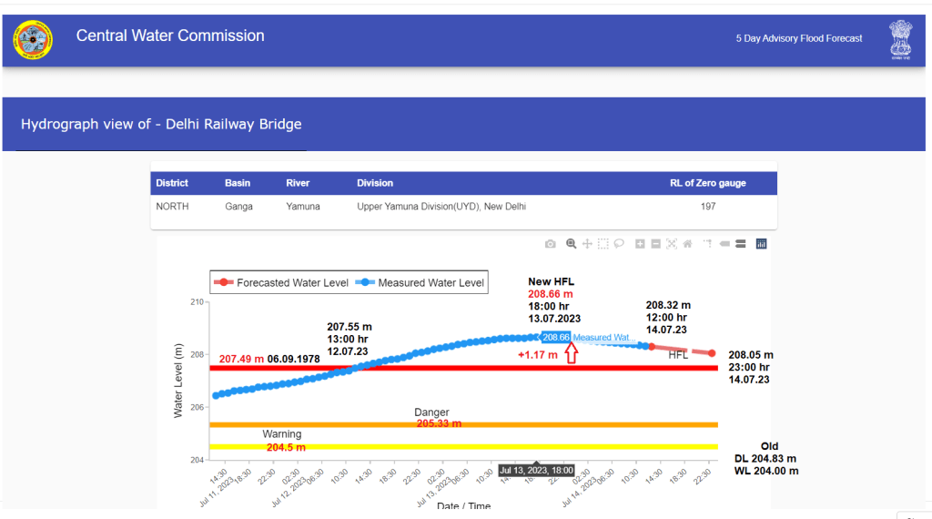Select the Zoom magnifier tool in chart toolbar
Screen dimensions: 932x519
click(572, 244)
